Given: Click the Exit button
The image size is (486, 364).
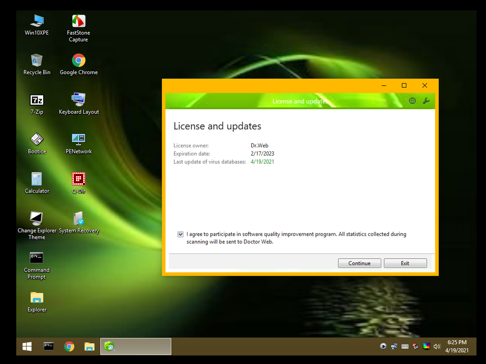Looking at the screenshot, I should coord(405,263).
